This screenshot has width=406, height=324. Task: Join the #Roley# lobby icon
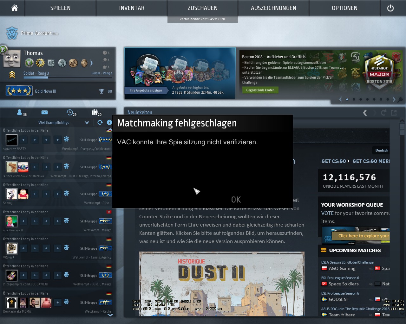pos(66,248)
